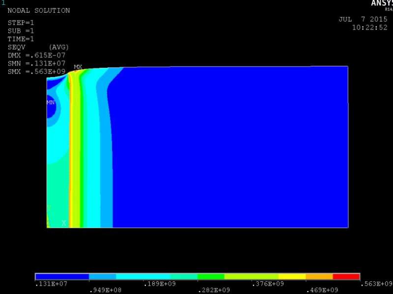The height and width of the screenshot is (294, 393).
Task: Click the TIME=1 label
Action: [21, 39]
